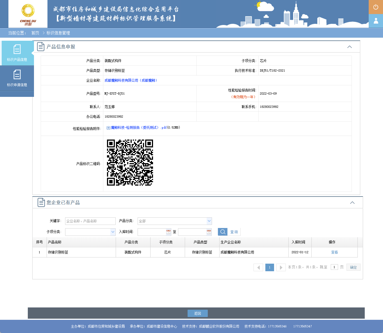Viewport: 383px width, 333px height.
Task: Go to 首页 in breadcrumb
Action: pyautogui.click(x=35, y=33)
